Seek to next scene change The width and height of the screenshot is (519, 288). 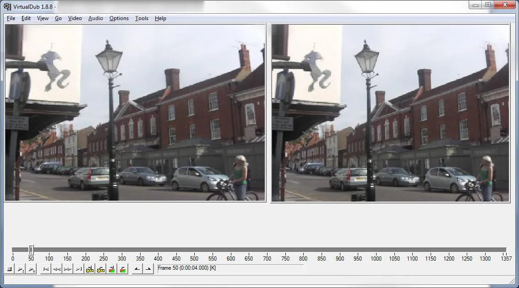pyautogui.click(x=122, y=269)
